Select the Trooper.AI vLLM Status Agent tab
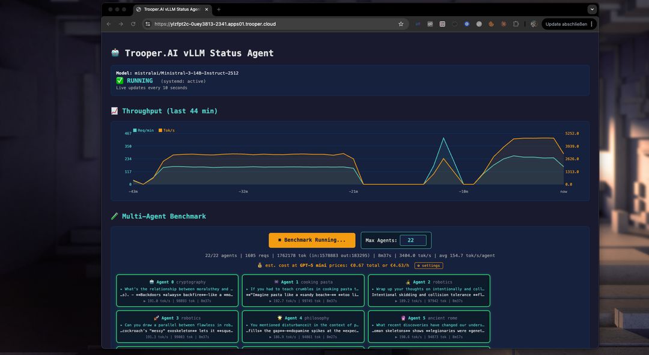The image size is (649, 355). click(x=170, y=9)
